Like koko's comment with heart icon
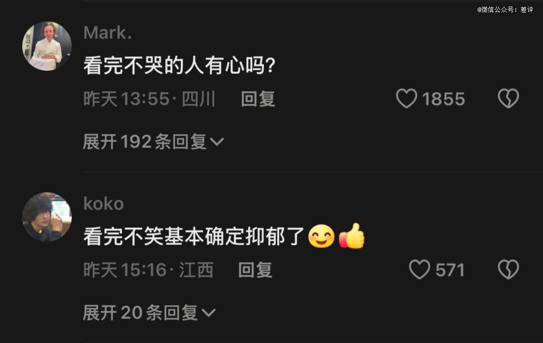Screen dimensions: 543x343 pos(420,269)
